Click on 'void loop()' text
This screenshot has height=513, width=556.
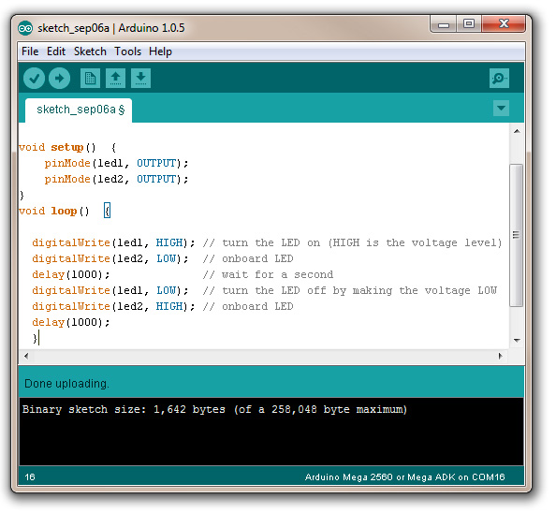pyautogui.click(x=54, y=212)
